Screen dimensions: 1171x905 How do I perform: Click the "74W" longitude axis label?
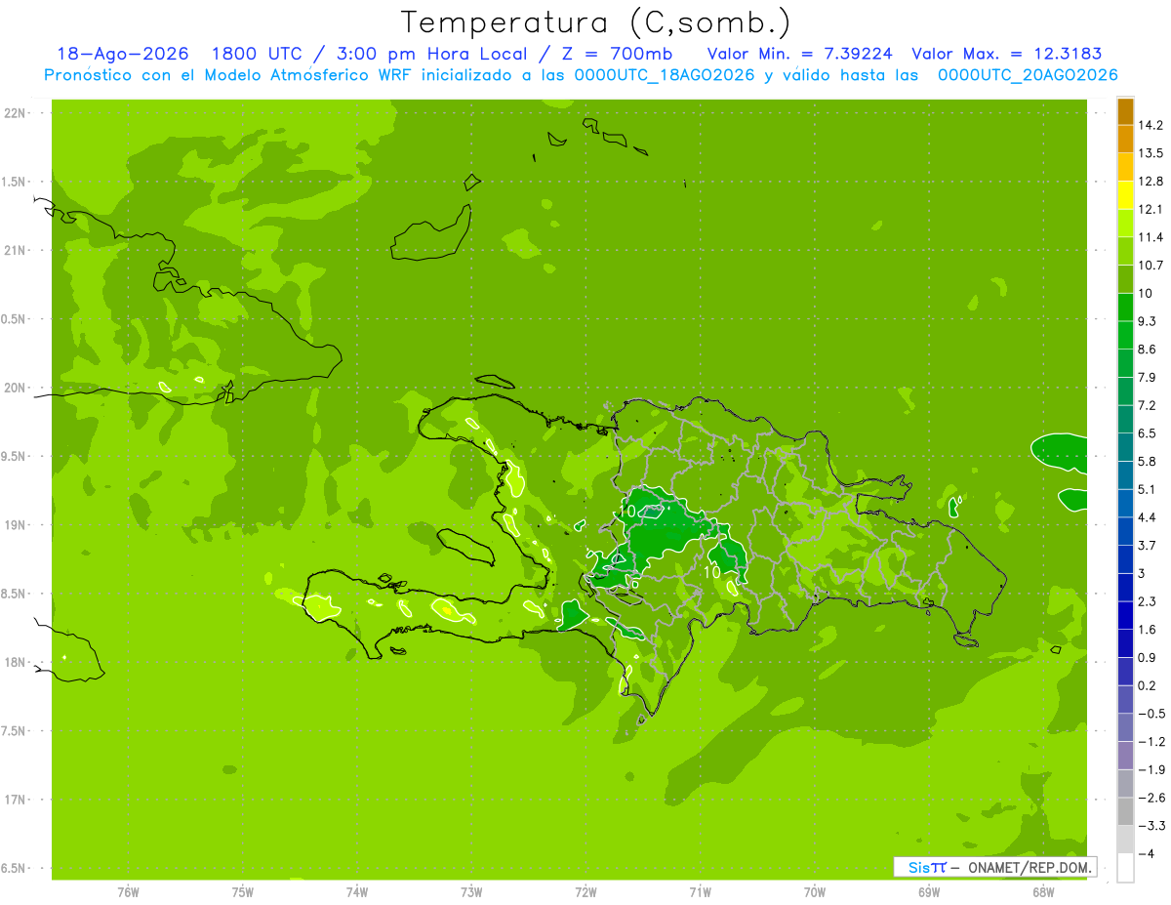click(357, 891)
